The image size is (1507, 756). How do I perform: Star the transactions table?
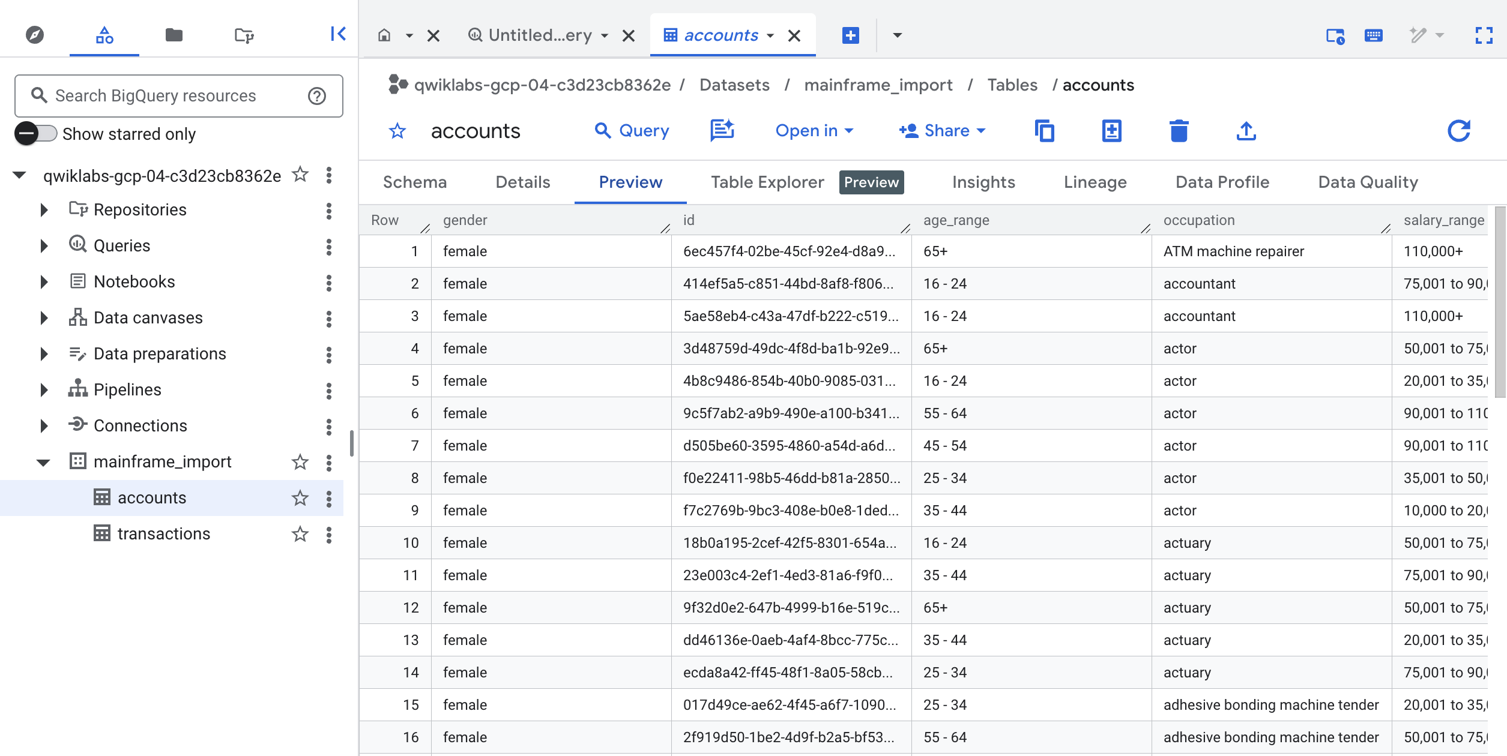click(300, 533)
